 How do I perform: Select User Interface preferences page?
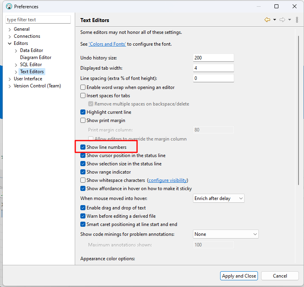click(x=28, y=79)
